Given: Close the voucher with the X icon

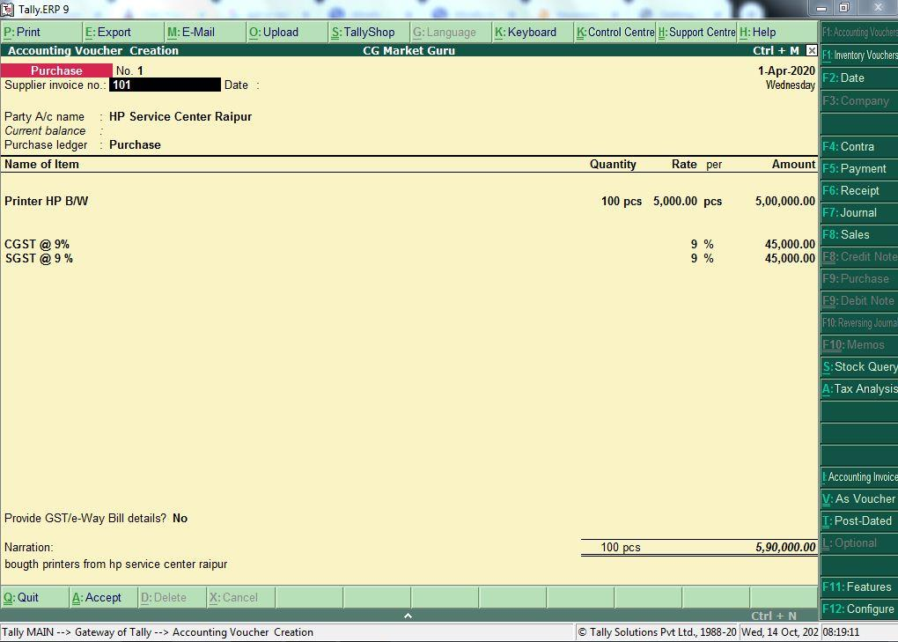Looking at the screenshot, I should pos(812,51).
